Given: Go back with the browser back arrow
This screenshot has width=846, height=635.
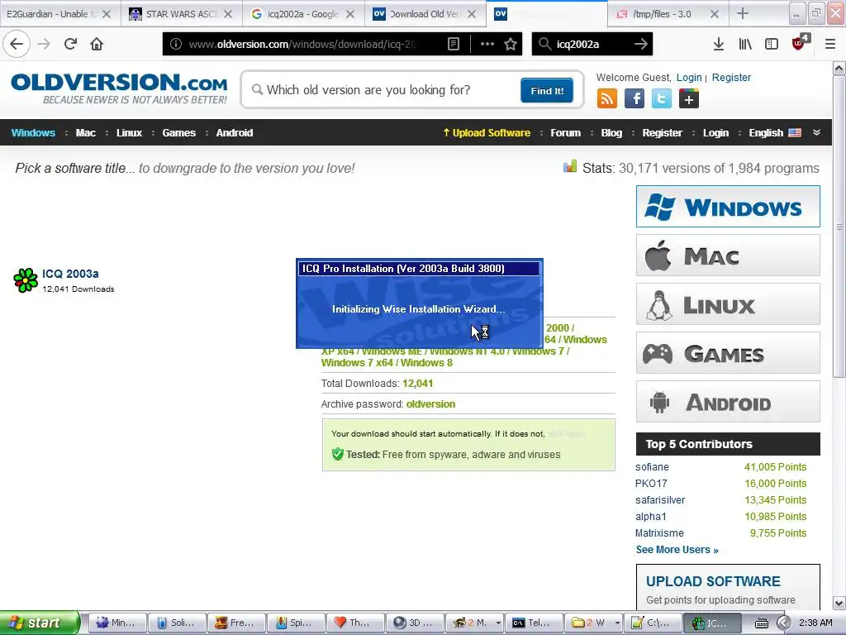Looking at the screenshot, I should [17, 44].
